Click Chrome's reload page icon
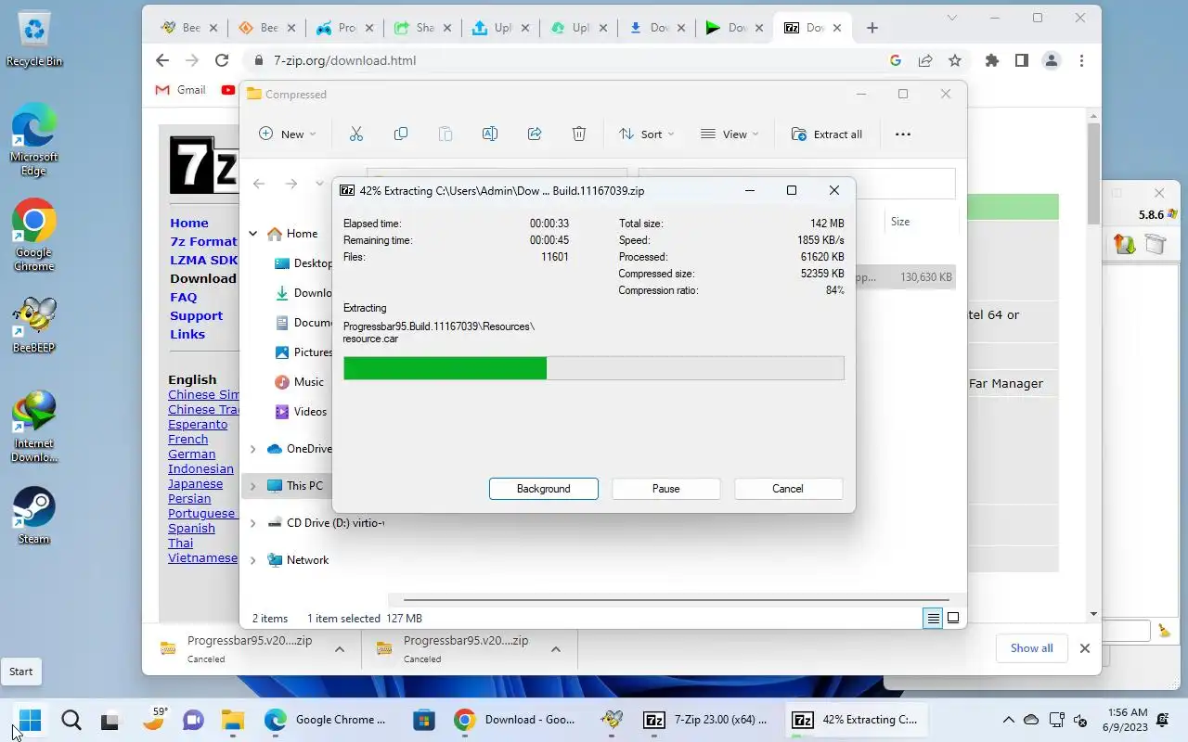Screen dimensions: 1188x742 point(222,60)
